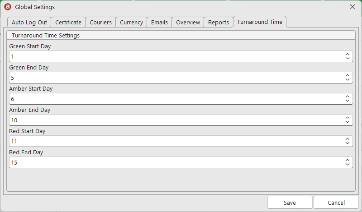Decrease the Amber End Day value
Image resolution: width=362 pixels, height=212 pixels.
[347, 122]
